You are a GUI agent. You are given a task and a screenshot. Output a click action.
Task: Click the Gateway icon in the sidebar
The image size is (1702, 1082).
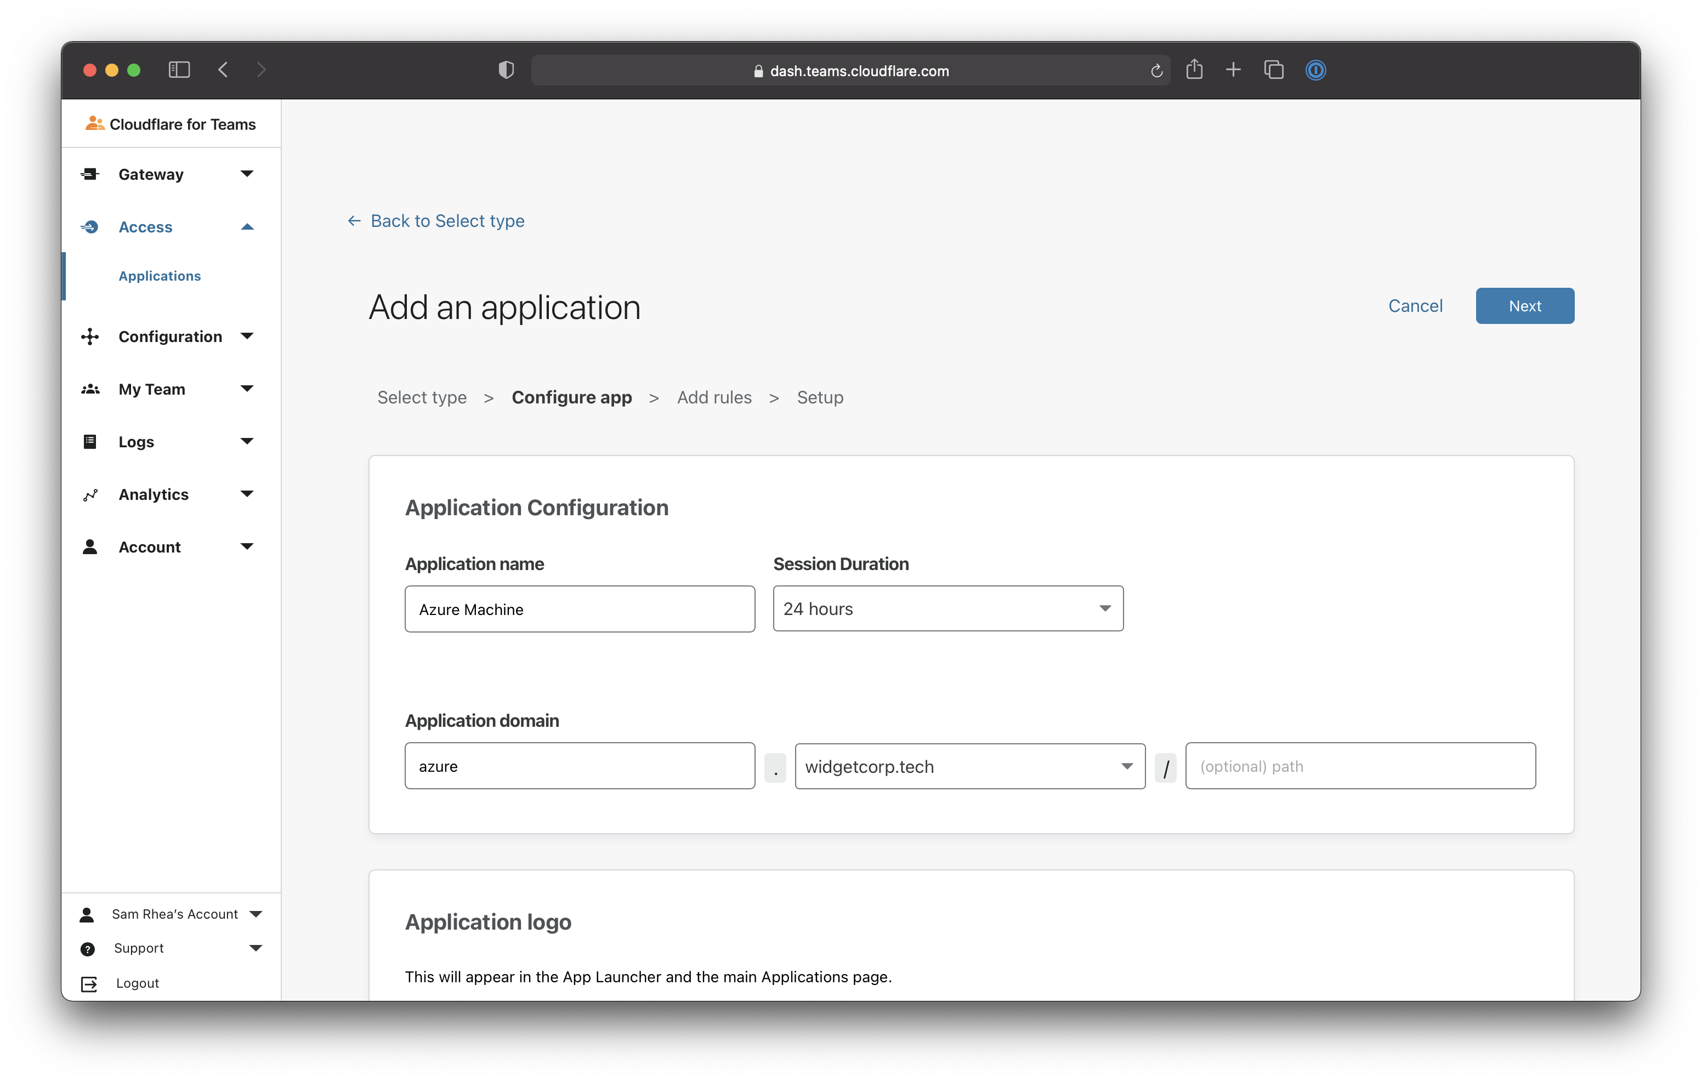pyautogui.click(x=90, y=174)
